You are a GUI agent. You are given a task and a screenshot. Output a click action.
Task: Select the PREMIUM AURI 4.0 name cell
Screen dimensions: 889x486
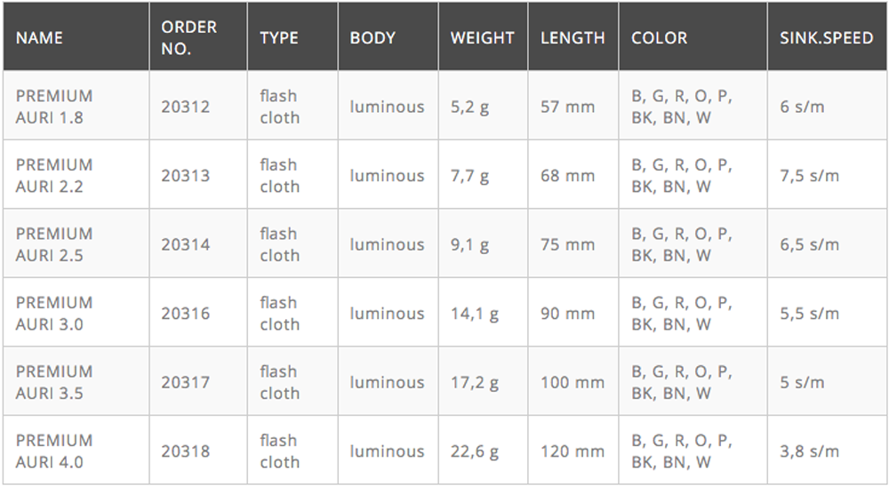(x=54, y=451)
